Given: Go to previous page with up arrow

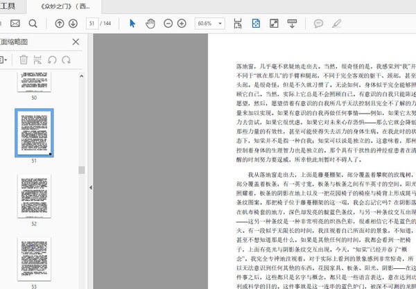Looking at the screenshot, I should tap(59, 24).
